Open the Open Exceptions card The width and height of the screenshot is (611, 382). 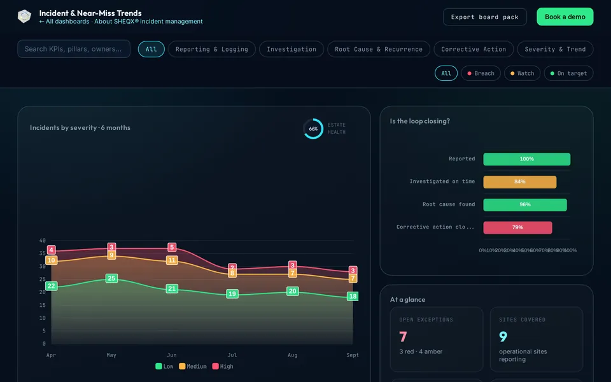[437, 339]
